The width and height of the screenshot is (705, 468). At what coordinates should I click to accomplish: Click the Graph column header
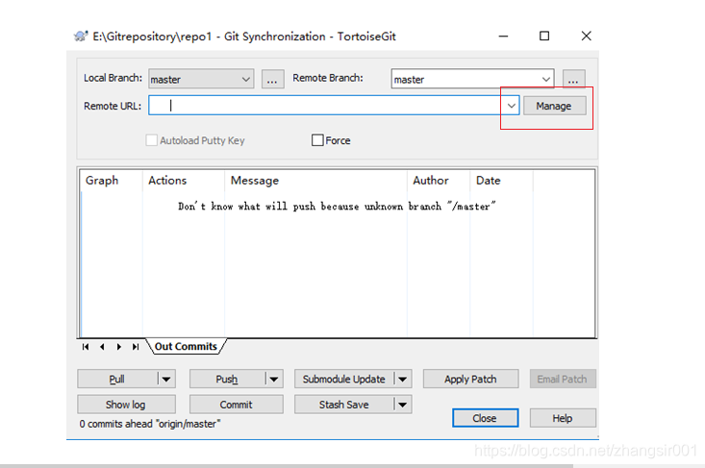[x=112, y=181]
